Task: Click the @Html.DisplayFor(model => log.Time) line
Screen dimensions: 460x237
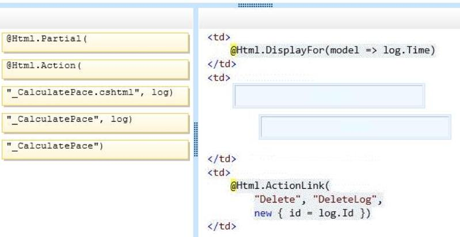Action: (x=333, y=50)
